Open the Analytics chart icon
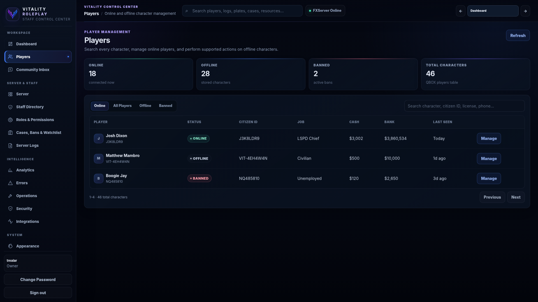 [x=10, y=170]
